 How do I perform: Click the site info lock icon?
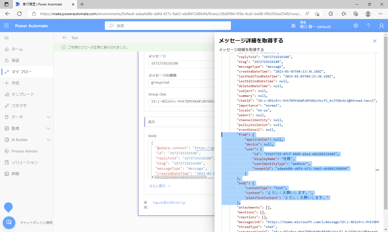coord(34,14)
